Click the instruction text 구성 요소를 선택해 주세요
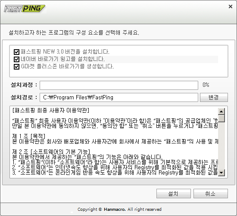This screenshot has width=237, height=216. click(x=107, y=32)
